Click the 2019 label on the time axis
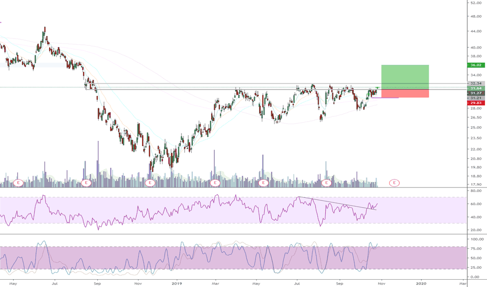Screen dimensions: 487x287 pos(177,283)
